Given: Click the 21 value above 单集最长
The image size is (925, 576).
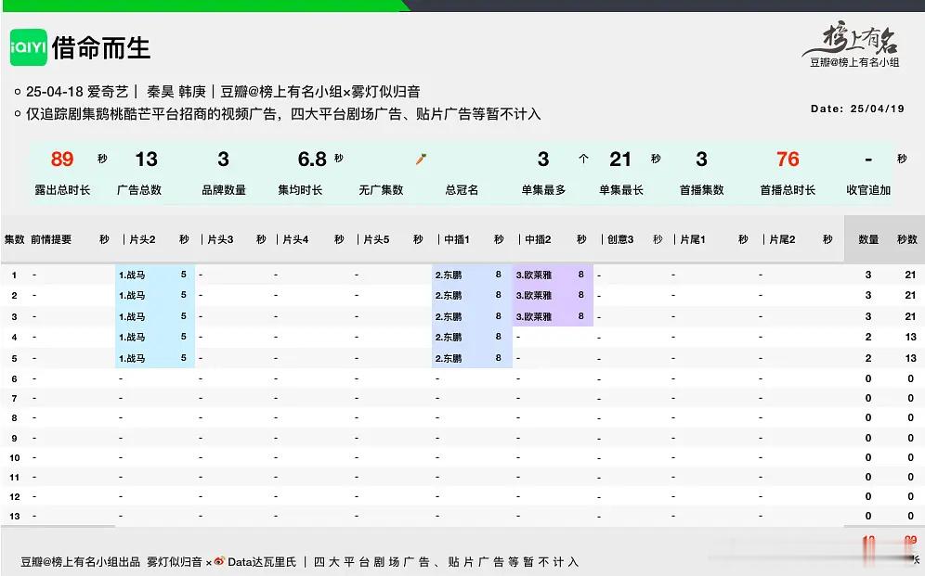Looking at the screenshot, I should point(620,159).
